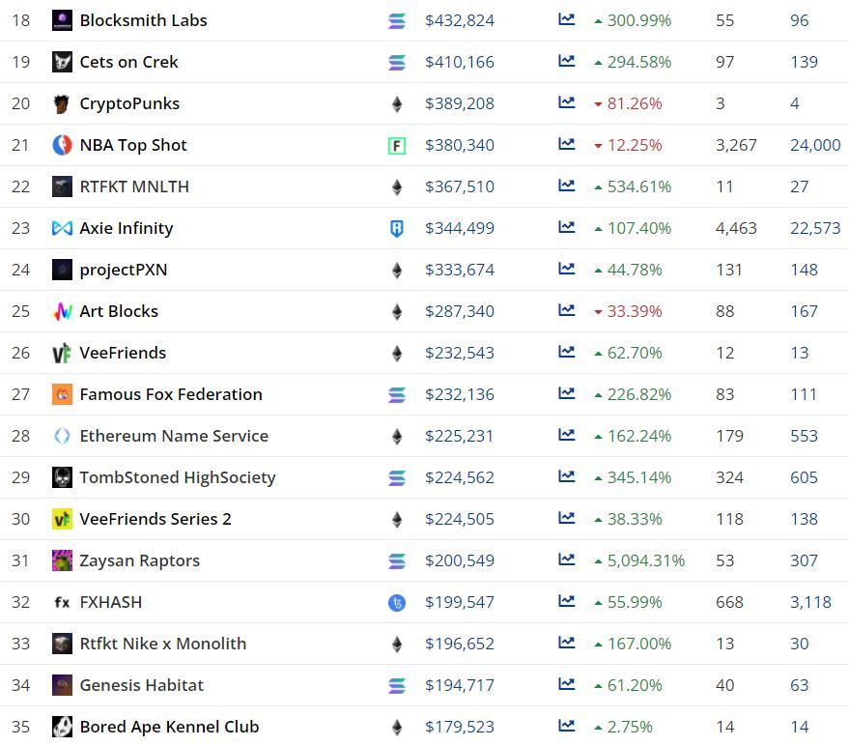Click the 24,000 transactions value
The width and height of the screenshot is (849, 746).
[815, 145]
